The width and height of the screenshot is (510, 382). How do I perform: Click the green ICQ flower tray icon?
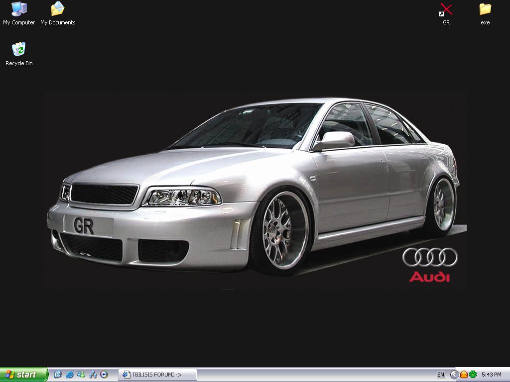click(x=473, y=375)
